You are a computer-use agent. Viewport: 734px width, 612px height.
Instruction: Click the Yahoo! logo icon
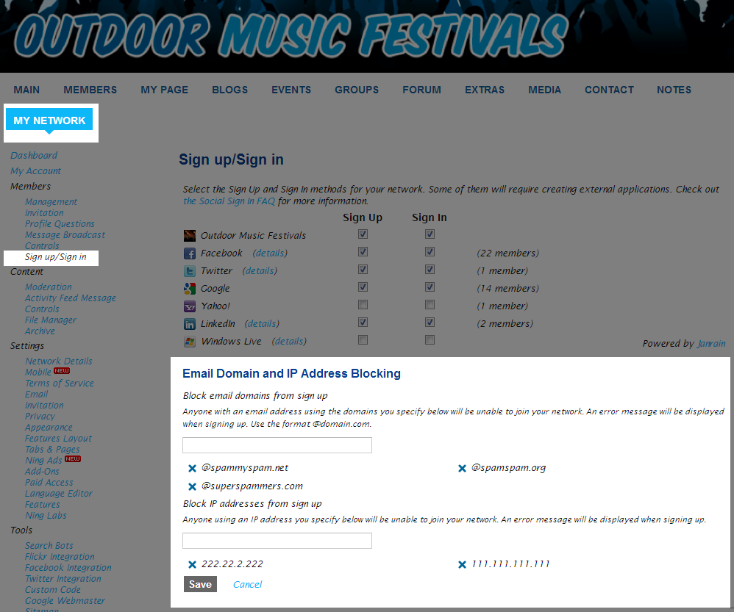190,306
